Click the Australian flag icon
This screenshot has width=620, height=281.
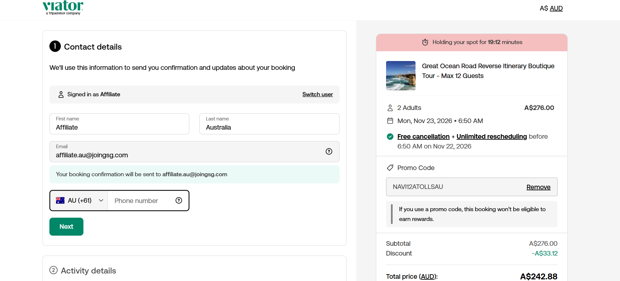60,200
